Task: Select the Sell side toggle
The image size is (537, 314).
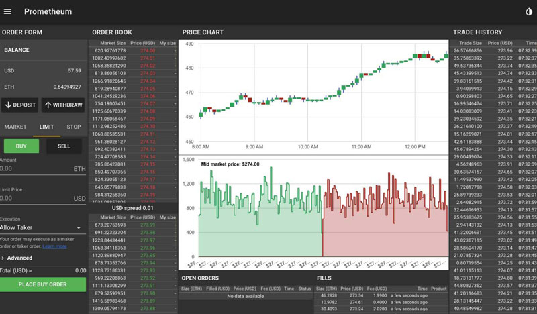Action: [x=64, y=146]
